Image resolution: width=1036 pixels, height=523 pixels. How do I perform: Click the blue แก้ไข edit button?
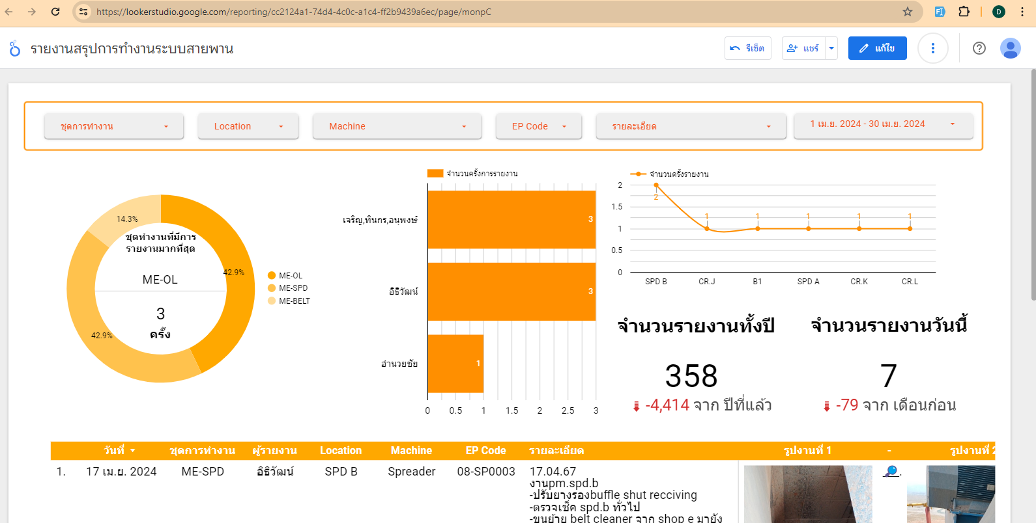[x=877, y=48]
